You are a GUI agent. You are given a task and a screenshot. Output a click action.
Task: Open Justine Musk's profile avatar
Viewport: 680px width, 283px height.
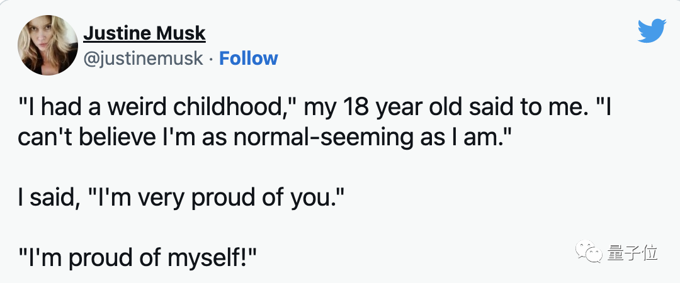tap(48, 45)
